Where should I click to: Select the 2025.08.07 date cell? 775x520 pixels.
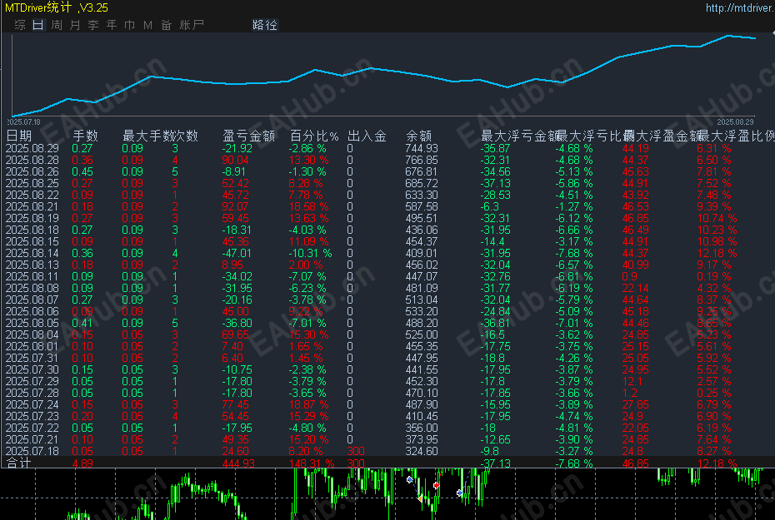32,300
